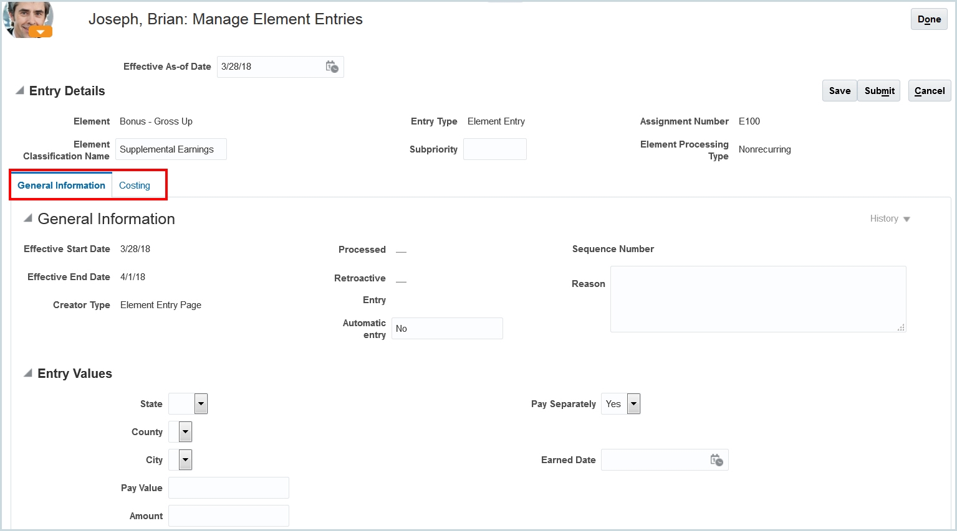Image resolution: width=957 pixels, height=531 pixels.
Task: Enter a value in the Pay Value field
Action: pyautogui.click(x=228, y=487)
